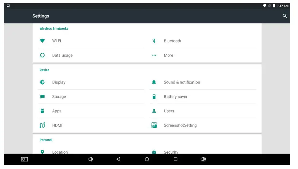Open Battery saver settings
The width and height of the screenshot is (298, 169).
tap(203, 97)
